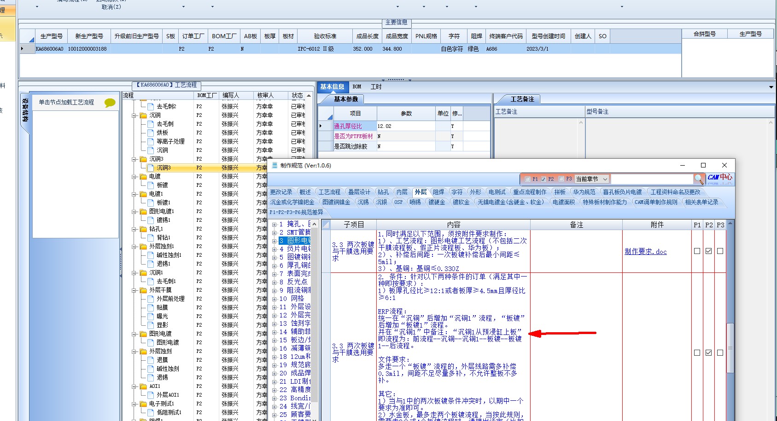Open the 制作要求.doc attachment link
777x421 pixels.
[646, 252]
